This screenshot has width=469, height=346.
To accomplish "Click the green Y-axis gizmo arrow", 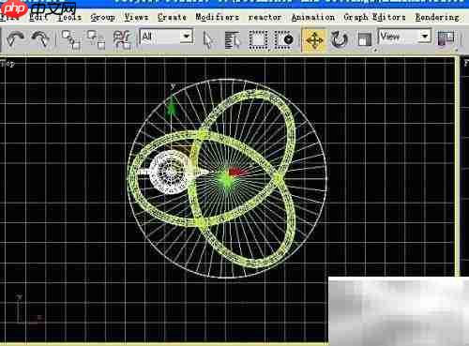I will (172, 105).
